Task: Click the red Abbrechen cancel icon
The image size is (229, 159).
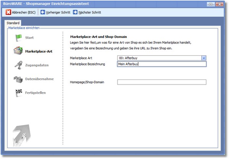Action: (x=8, y=12)
